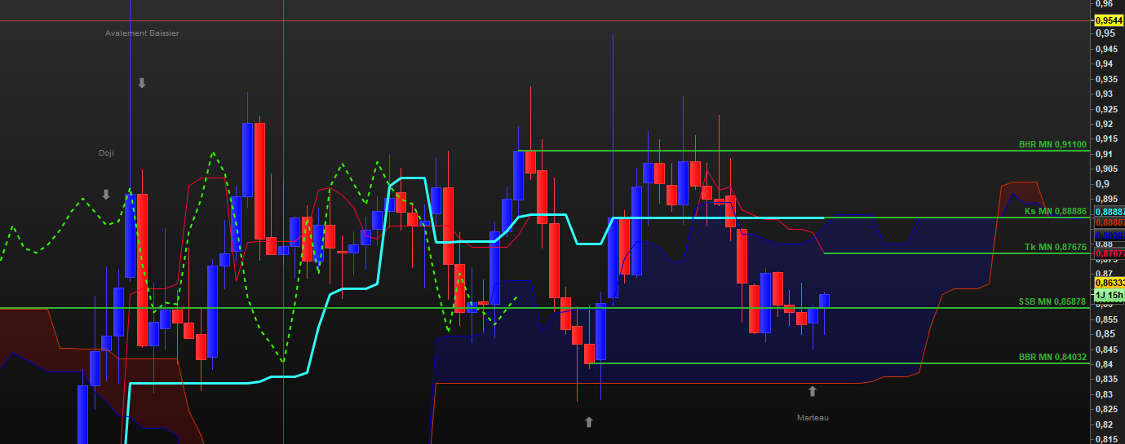Select the Marteau pattern label

pos(813,418)
